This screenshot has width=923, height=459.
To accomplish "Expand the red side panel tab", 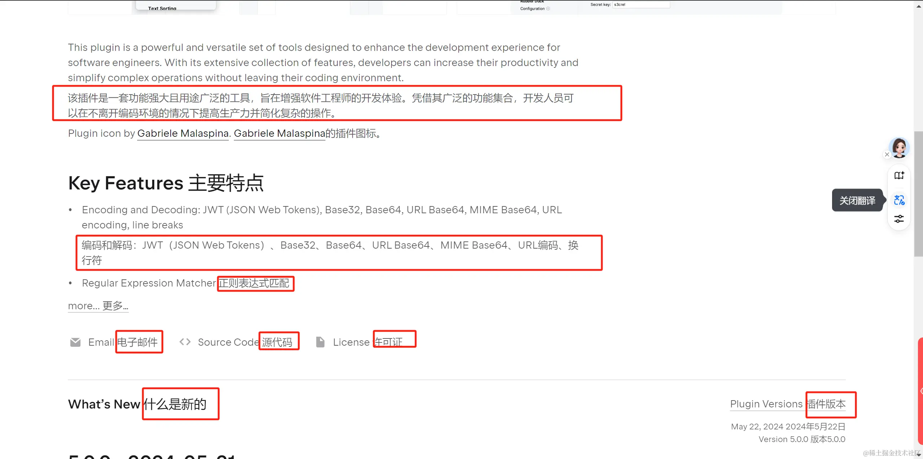I will coord(920,390).
